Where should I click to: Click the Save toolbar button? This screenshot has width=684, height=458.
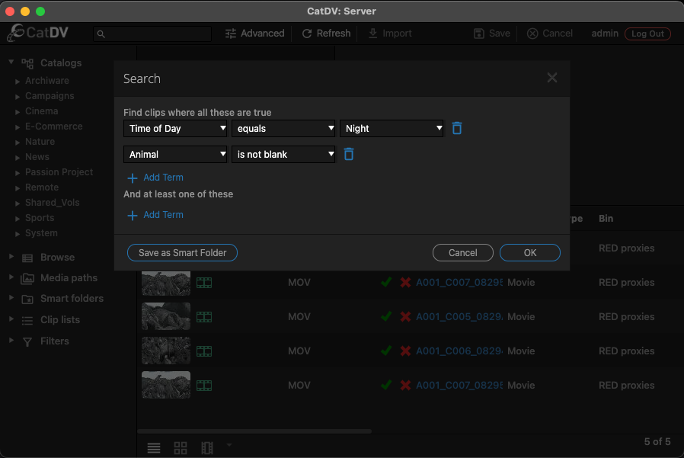491,34
